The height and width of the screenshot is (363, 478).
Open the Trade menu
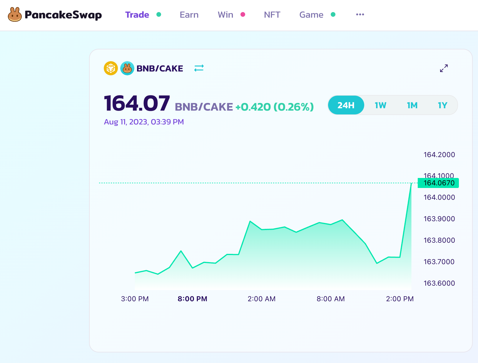coord(137,15)
